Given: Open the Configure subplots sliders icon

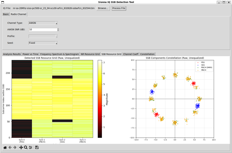Looking at the screenshot, I should point(30,148).
